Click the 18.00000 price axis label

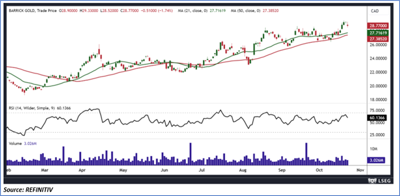click(378, 99)
